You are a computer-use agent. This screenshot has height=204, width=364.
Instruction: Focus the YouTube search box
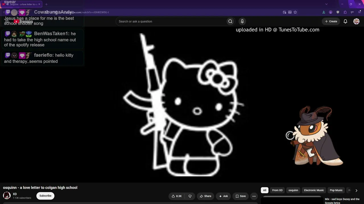tap(171, 21)
